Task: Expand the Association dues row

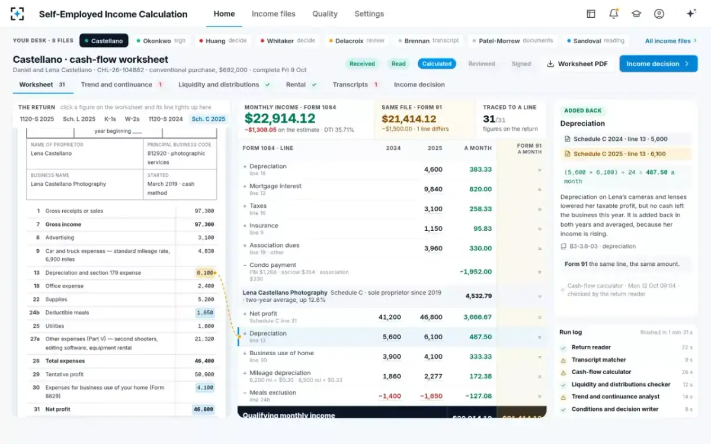Action: [x=245, y=245]
